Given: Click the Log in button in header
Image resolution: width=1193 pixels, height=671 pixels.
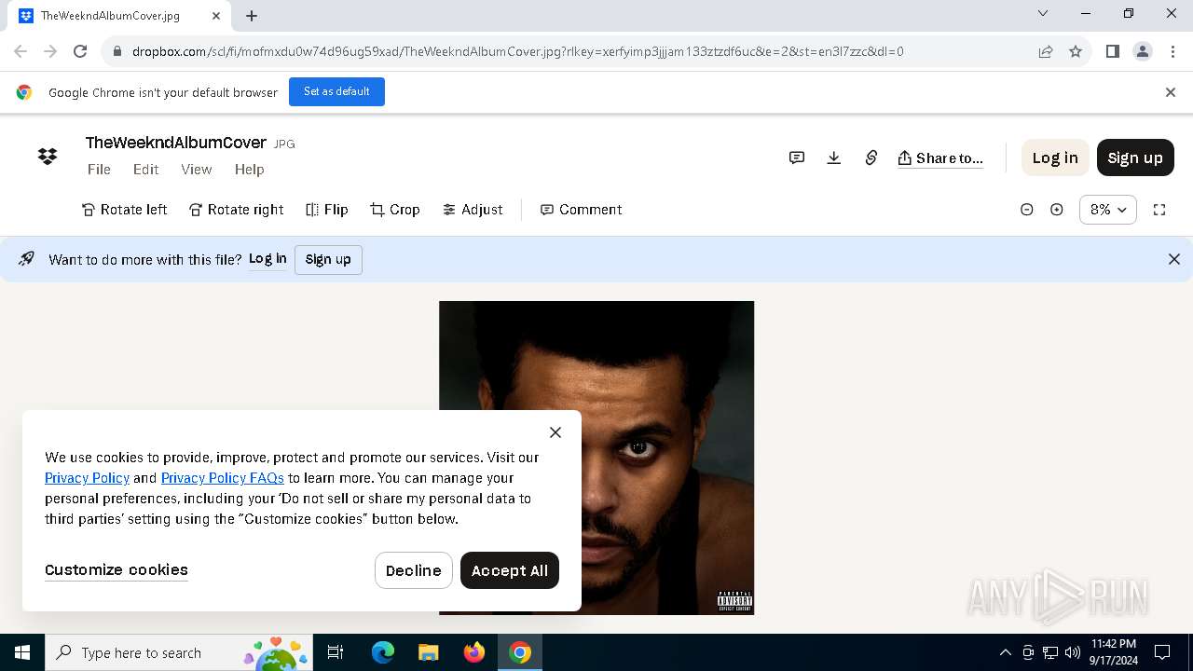Looking at the screenshot, I should pyautogui.click(x=1055, y=157).
